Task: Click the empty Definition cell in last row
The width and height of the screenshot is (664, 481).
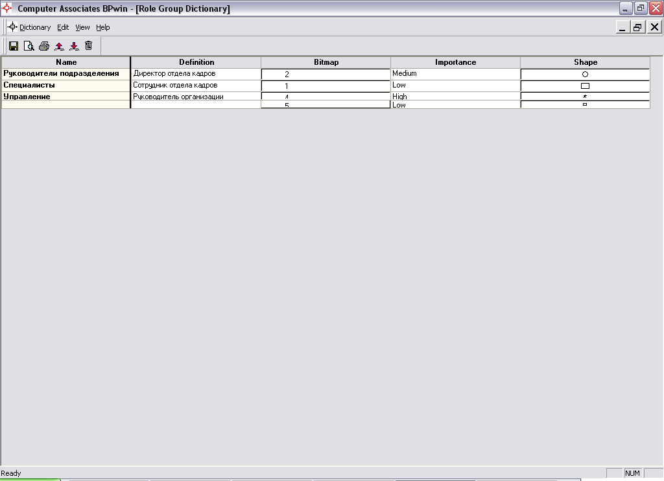Action: [x=196, y=104]
